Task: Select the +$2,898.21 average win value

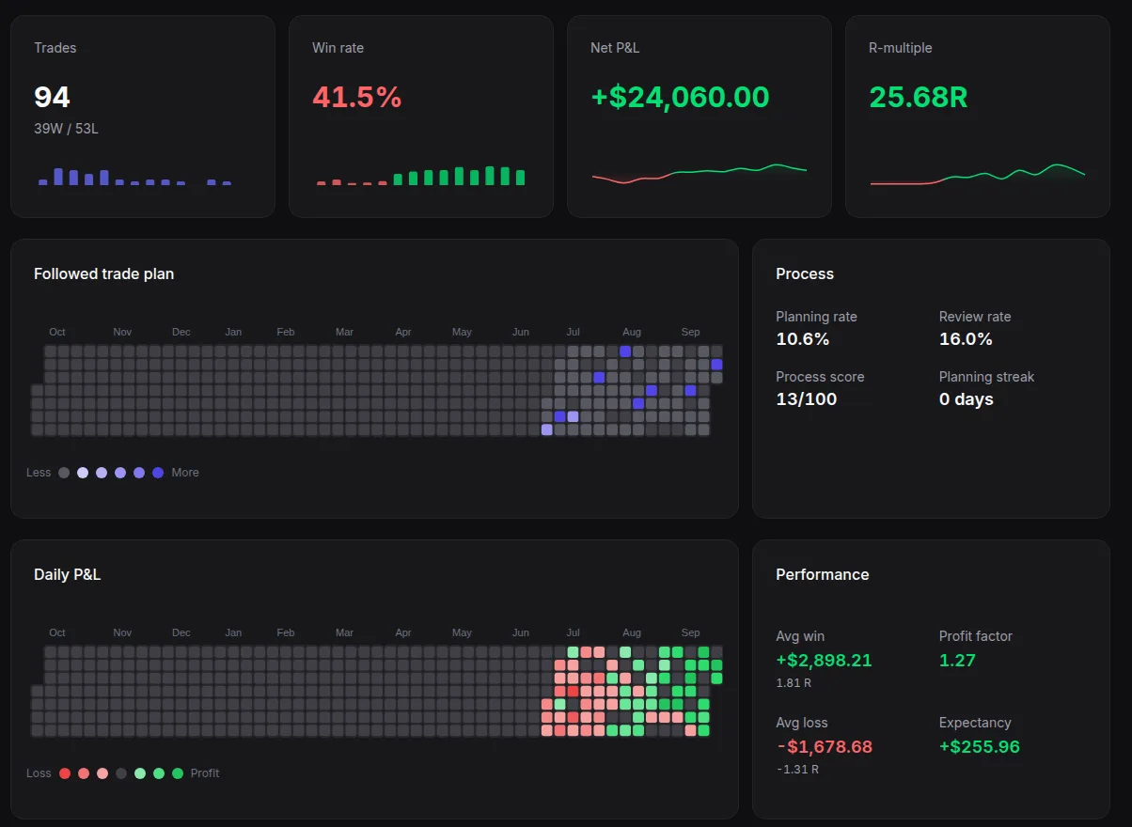Action: point(825,660)
